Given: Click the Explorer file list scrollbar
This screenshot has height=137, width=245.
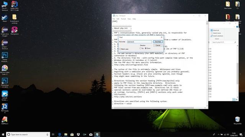Looking at the screenshot, I should pos(237,71).
